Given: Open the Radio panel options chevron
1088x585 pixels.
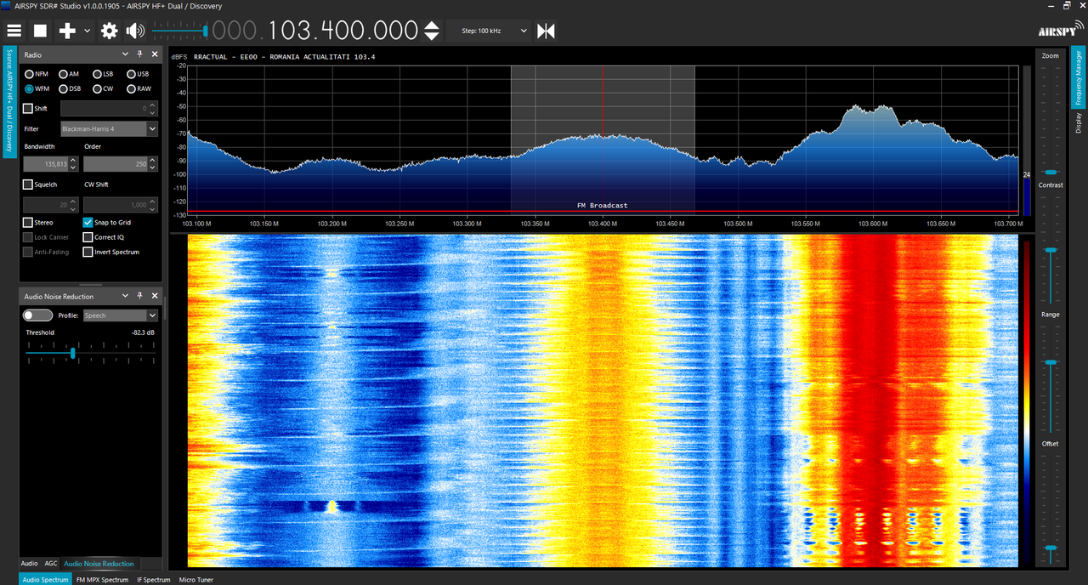Looking at the screenshot, I should point(125,54).
